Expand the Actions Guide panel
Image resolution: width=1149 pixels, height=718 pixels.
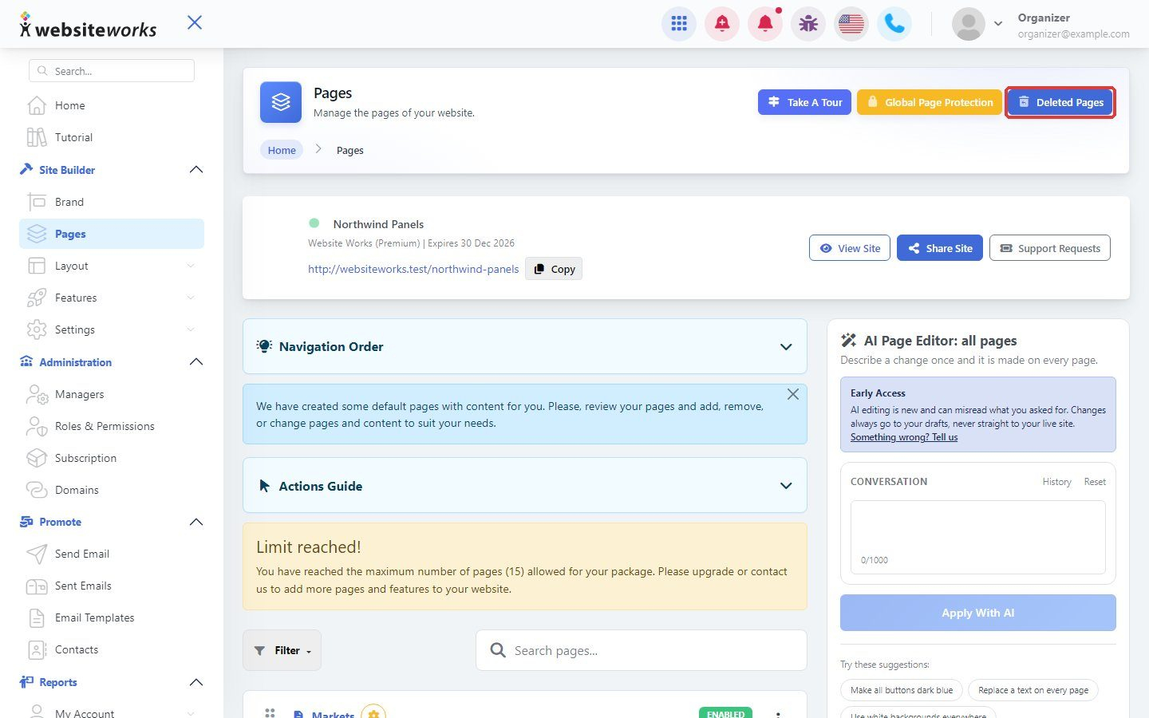tap(525, 485)
